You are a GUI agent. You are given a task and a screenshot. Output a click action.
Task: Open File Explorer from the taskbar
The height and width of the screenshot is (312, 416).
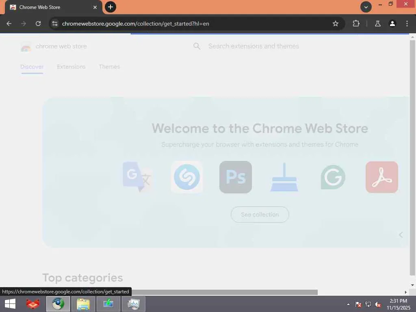(83, 304)
